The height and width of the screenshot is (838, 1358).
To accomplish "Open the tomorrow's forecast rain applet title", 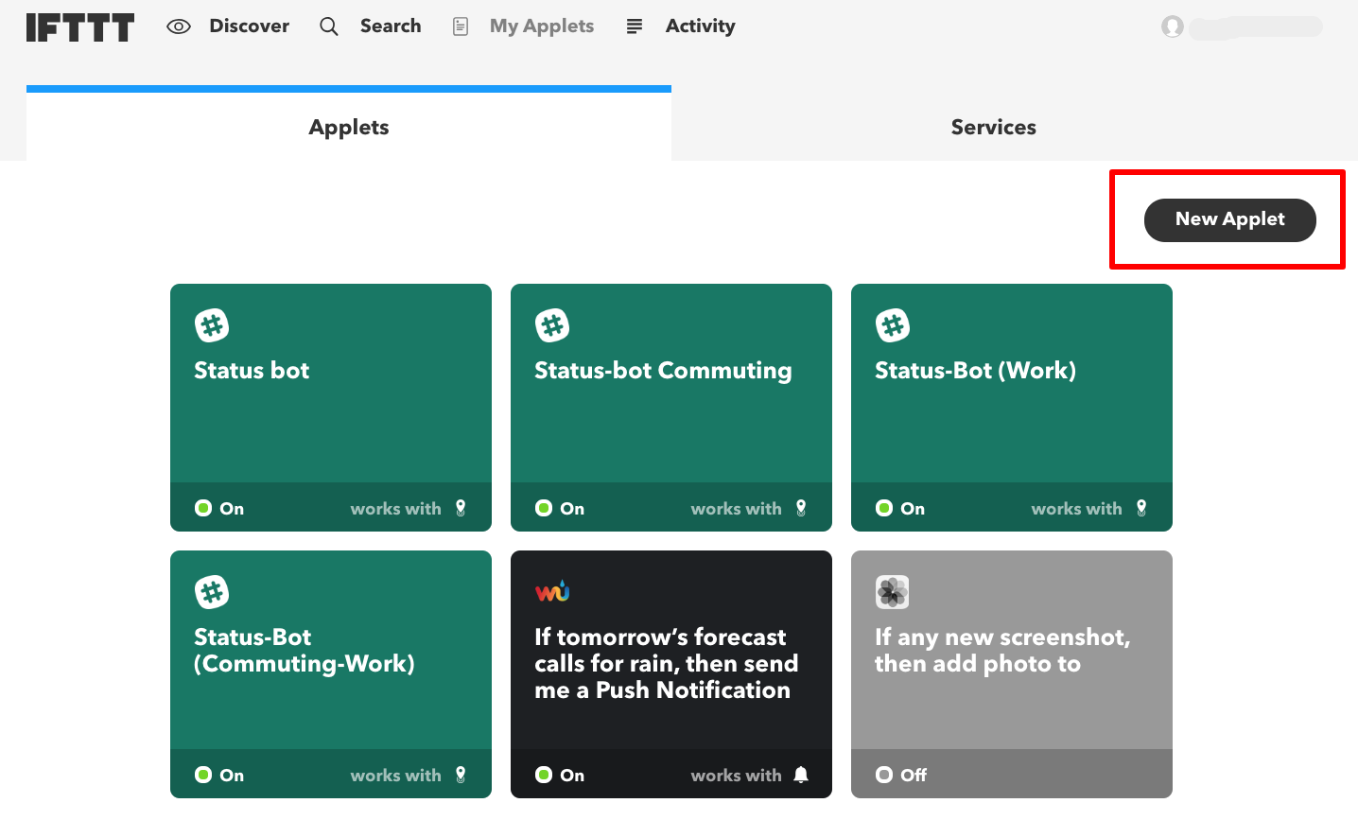I will (x=667, y=664).
